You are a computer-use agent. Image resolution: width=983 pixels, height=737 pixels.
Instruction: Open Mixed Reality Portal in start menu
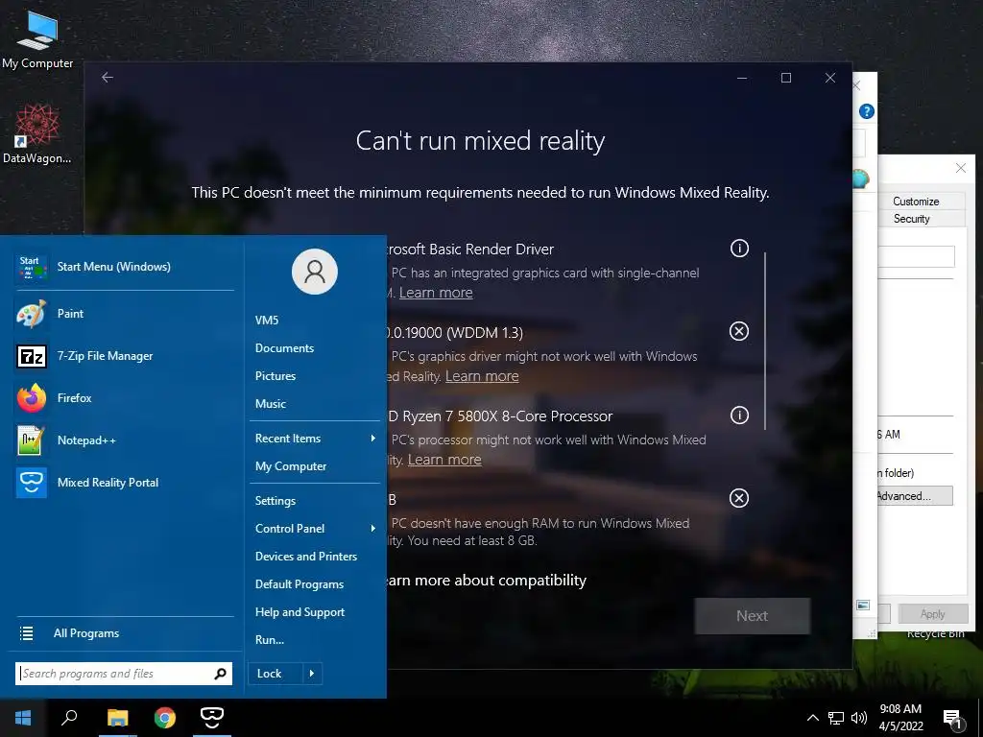tap(124, 483)
